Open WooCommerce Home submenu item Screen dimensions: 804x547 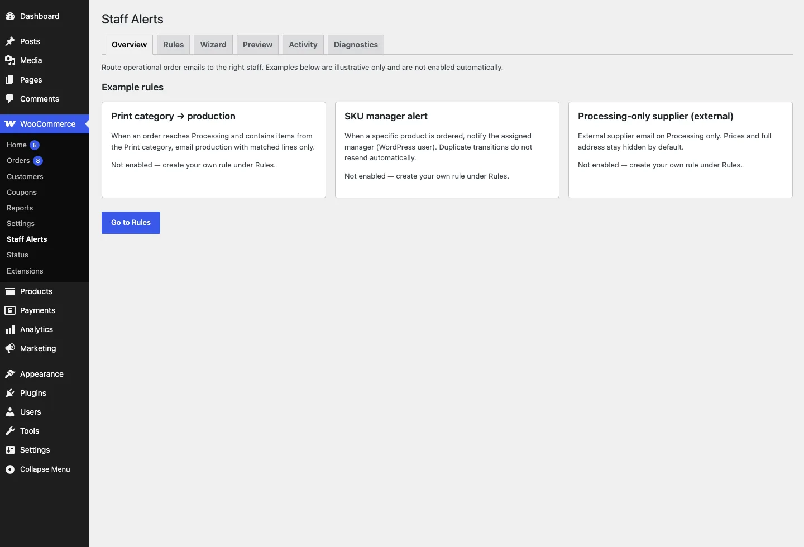(x=17, y=145)
